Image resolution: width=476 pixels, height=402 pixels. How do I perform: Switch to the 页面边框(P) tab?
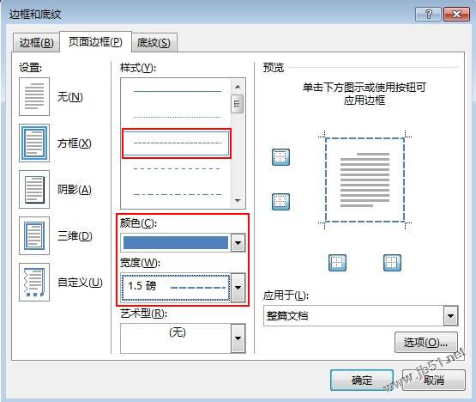95,41
